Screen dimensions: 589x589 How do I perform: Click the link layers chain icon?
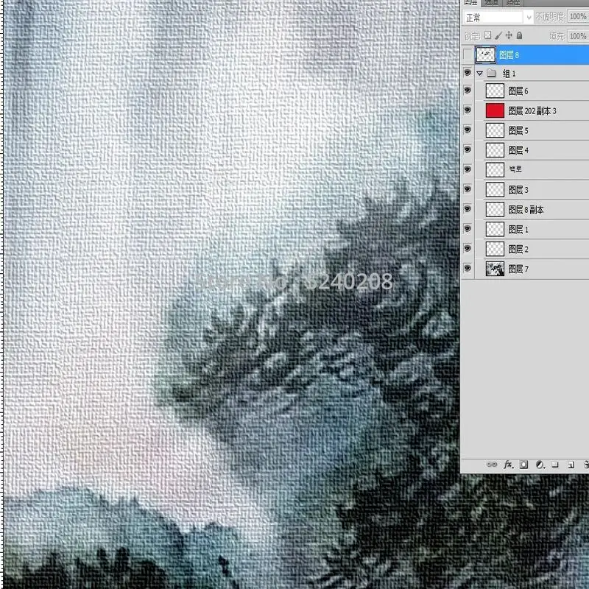pyautogui.click(x=492, y=465)
